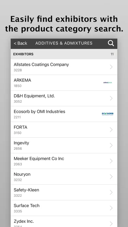This screenshot has height=227, width=128.
Task: Tap the ARKEMA logo thumbnail
Action: click(107, 83)
